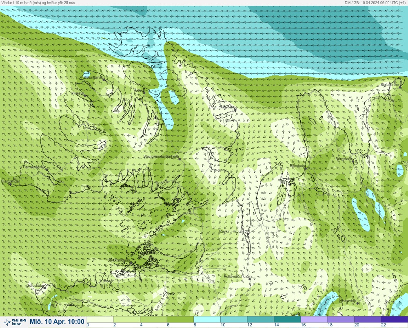Click the Hveravellir station label

tap(348, 301)
